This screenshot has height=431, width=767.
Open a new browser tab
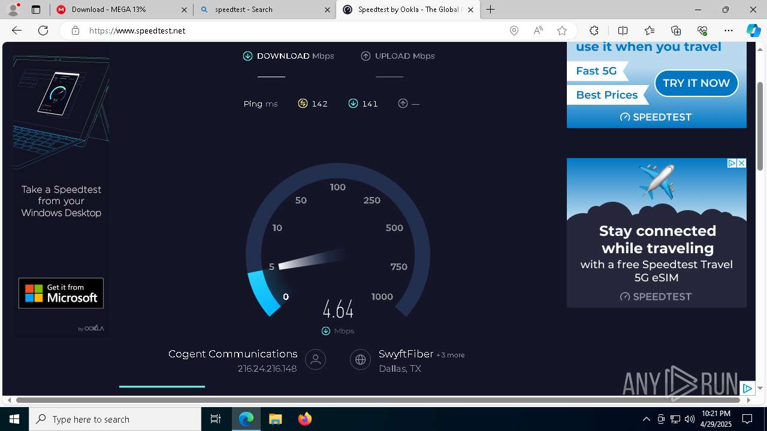(491, 10)
